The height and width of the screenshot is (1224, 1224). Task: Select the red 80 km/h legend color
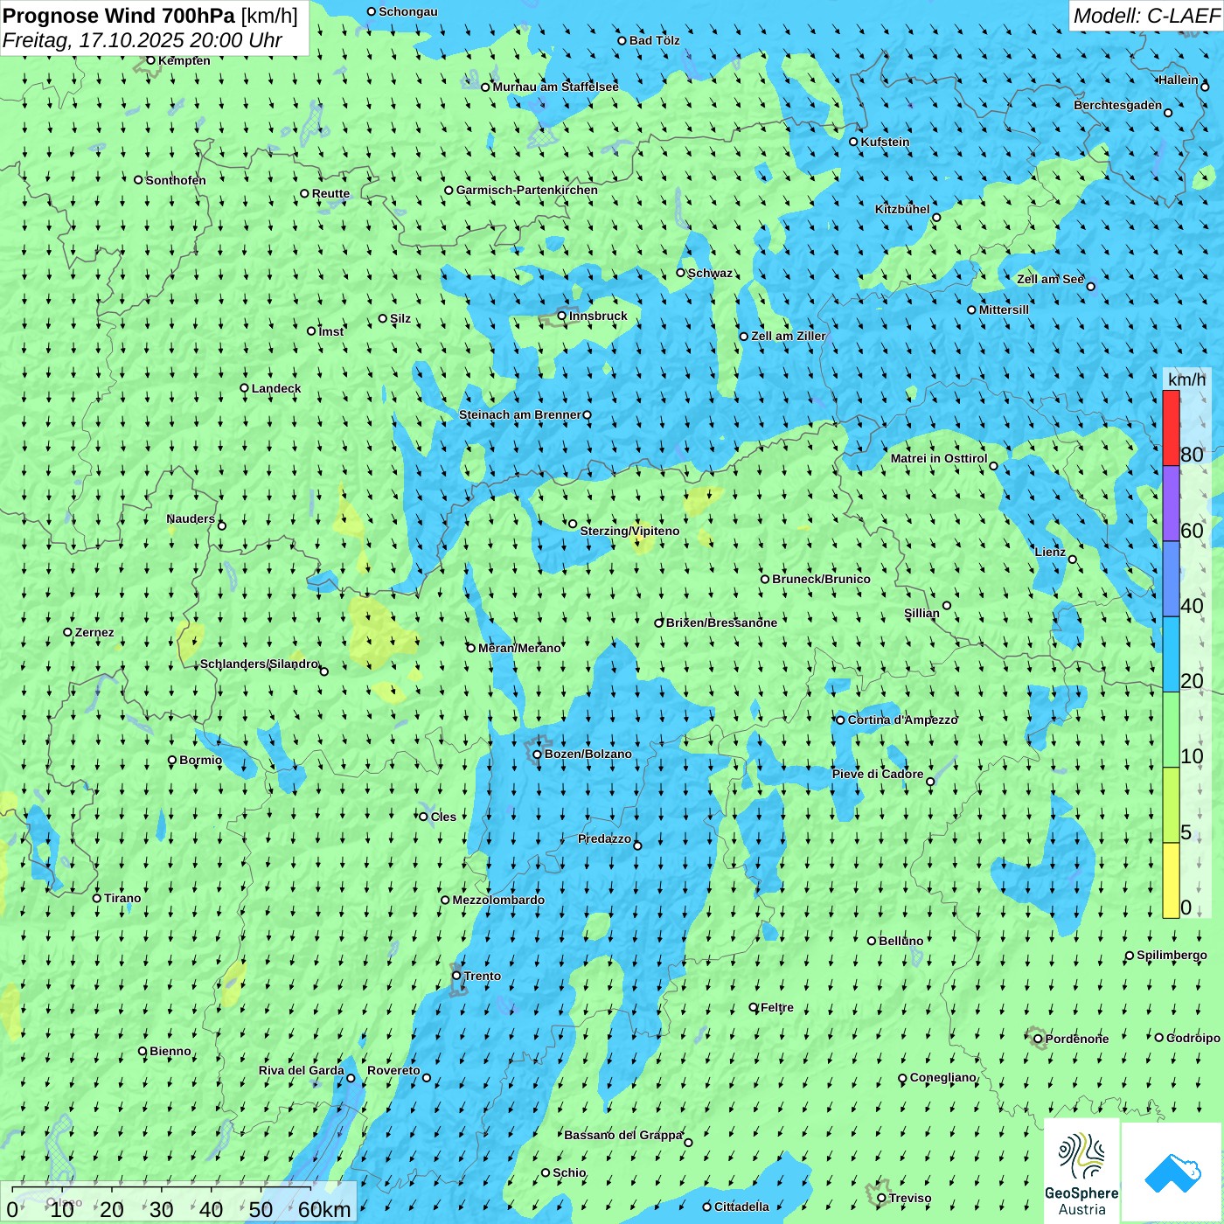click(x=1171, y=428)
